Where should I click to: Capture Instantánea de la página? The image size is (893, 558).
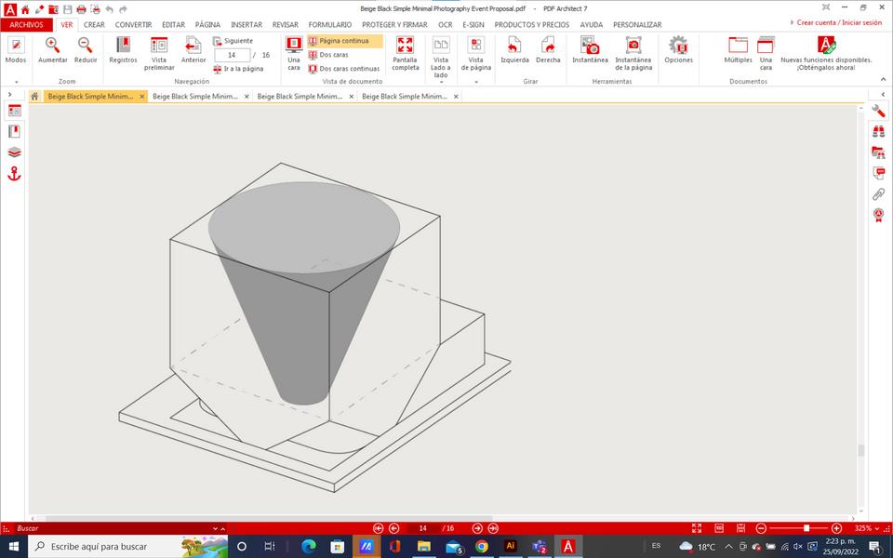tap(633, 54)
